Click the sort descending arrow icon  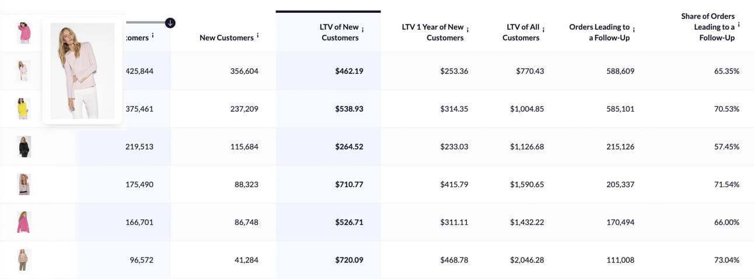pyautogui.click(x=170, y=23)
